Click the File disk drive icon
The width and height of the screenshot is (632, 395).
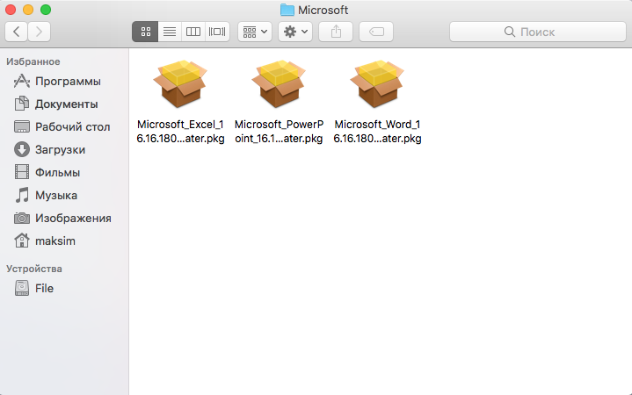22,288
